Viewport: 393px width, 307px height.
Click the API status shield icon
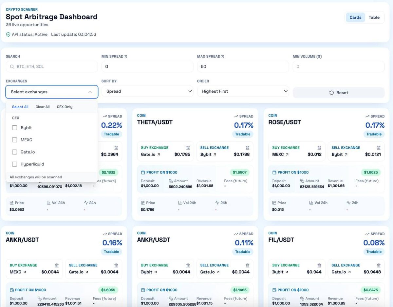[x=8, y=34]
